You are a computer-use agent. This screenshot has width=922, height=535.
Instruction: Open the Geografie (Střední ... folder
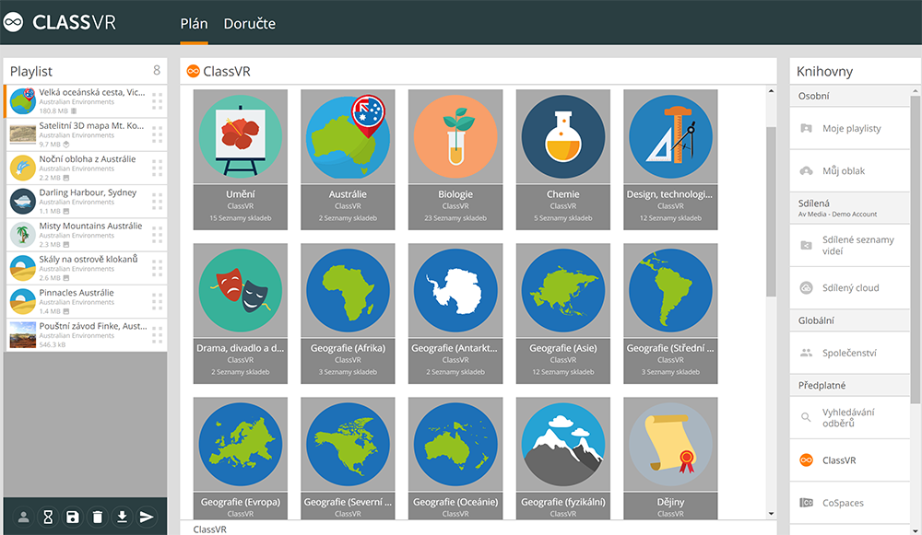671,314
